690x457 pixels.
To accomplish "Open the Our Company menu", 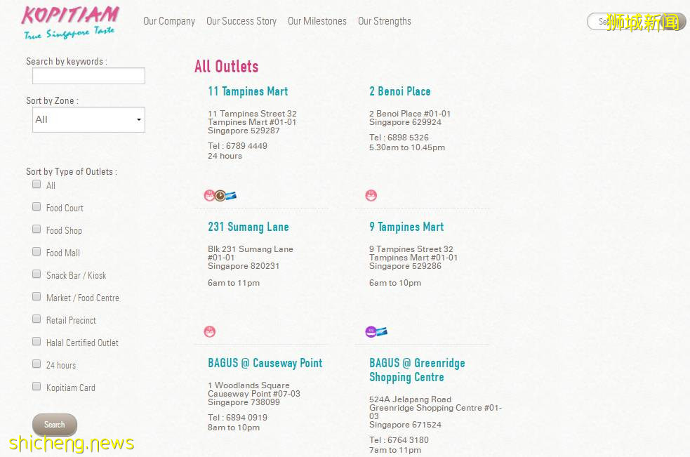I will click(x=169, y=21).
